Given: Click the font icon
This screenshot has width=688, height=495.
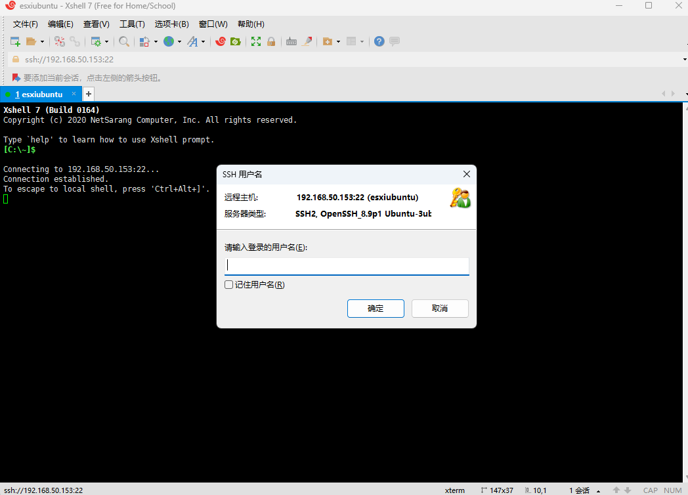Looking at the screenshot, I should coord(192,42).
